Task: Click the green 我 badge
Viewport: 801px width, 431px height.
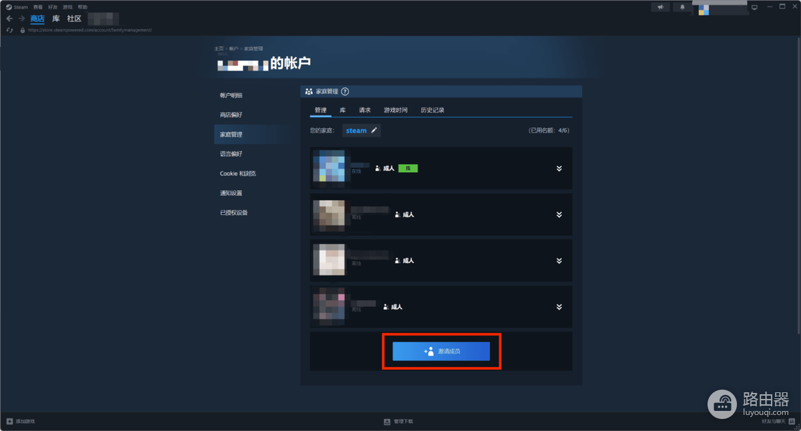Action: pyautogui.click(x=408, y=169)
